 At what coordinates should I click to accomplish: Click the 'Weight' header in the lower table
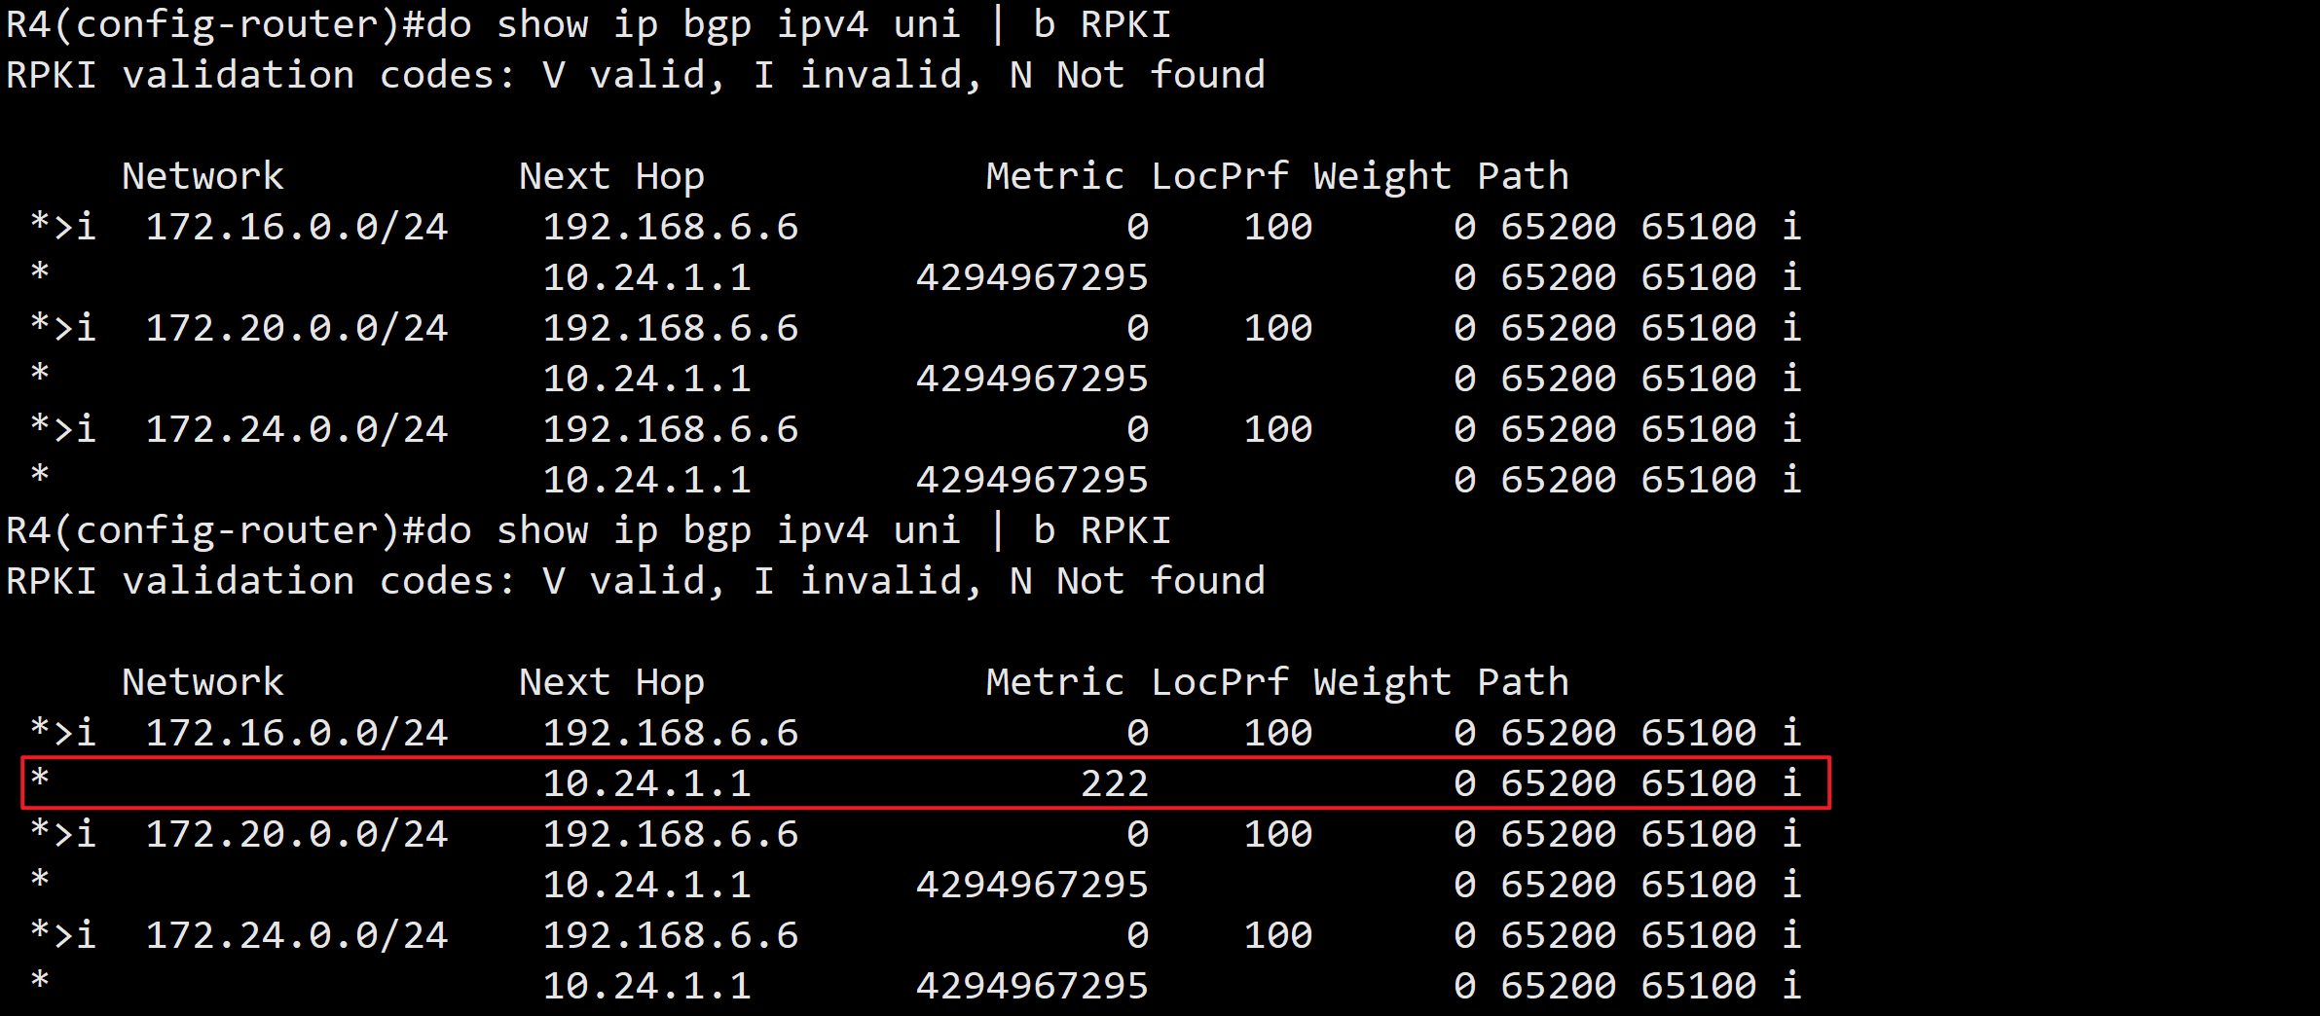coord(1382,684)
